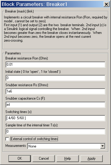Select the Initial state input box
The width and height of the screenshot is (111, 165).
point(55,78)
